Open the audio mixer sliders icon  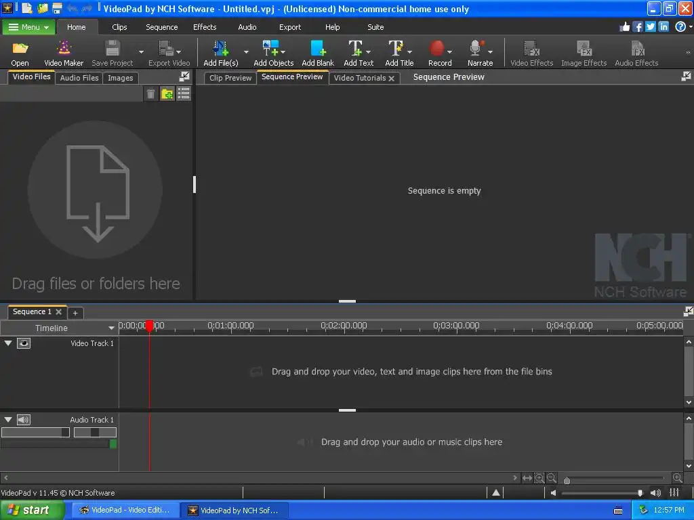pos(674,493)
